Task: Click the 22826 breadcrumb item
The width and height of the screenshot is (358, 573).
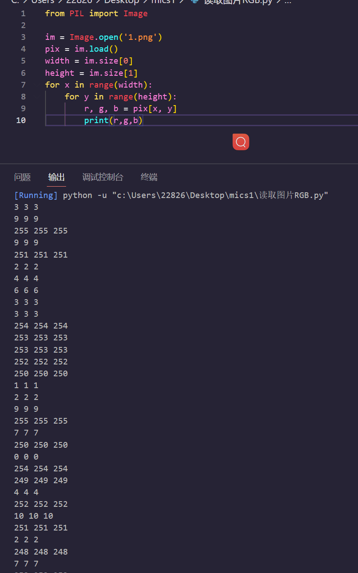Action: [x=80, y=2]
